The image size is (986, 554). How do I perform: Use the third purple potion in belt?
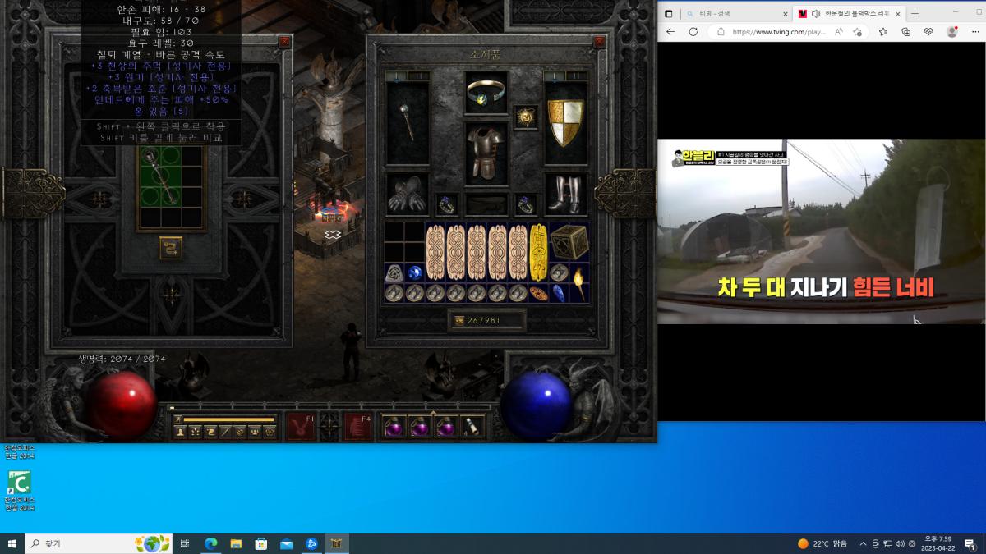click(x=446, y=427)
